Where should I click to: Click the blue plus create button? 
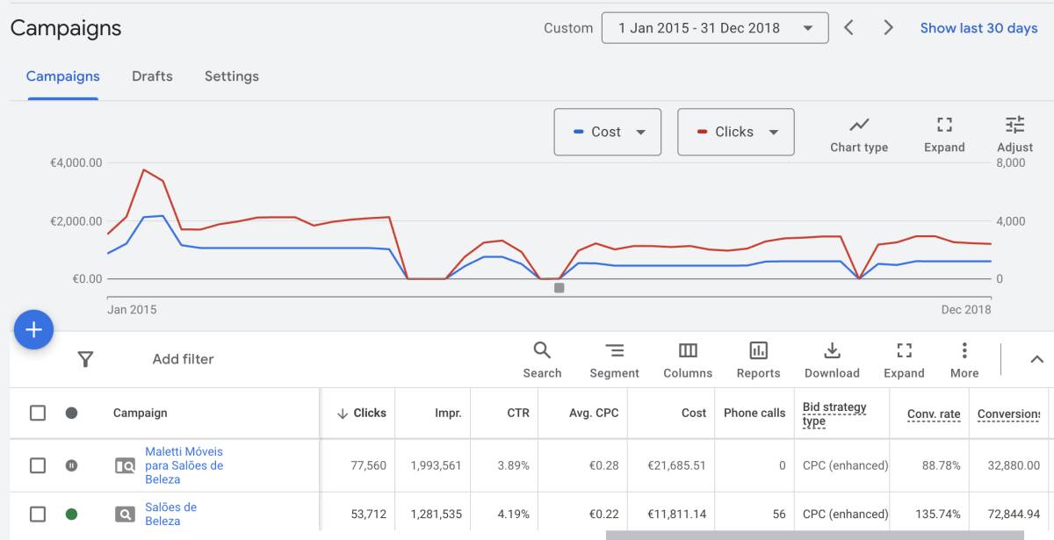coord(33,329)
